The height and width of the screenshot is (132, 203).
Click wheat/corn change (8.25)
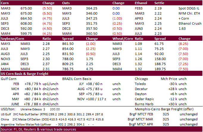[183, 44]
